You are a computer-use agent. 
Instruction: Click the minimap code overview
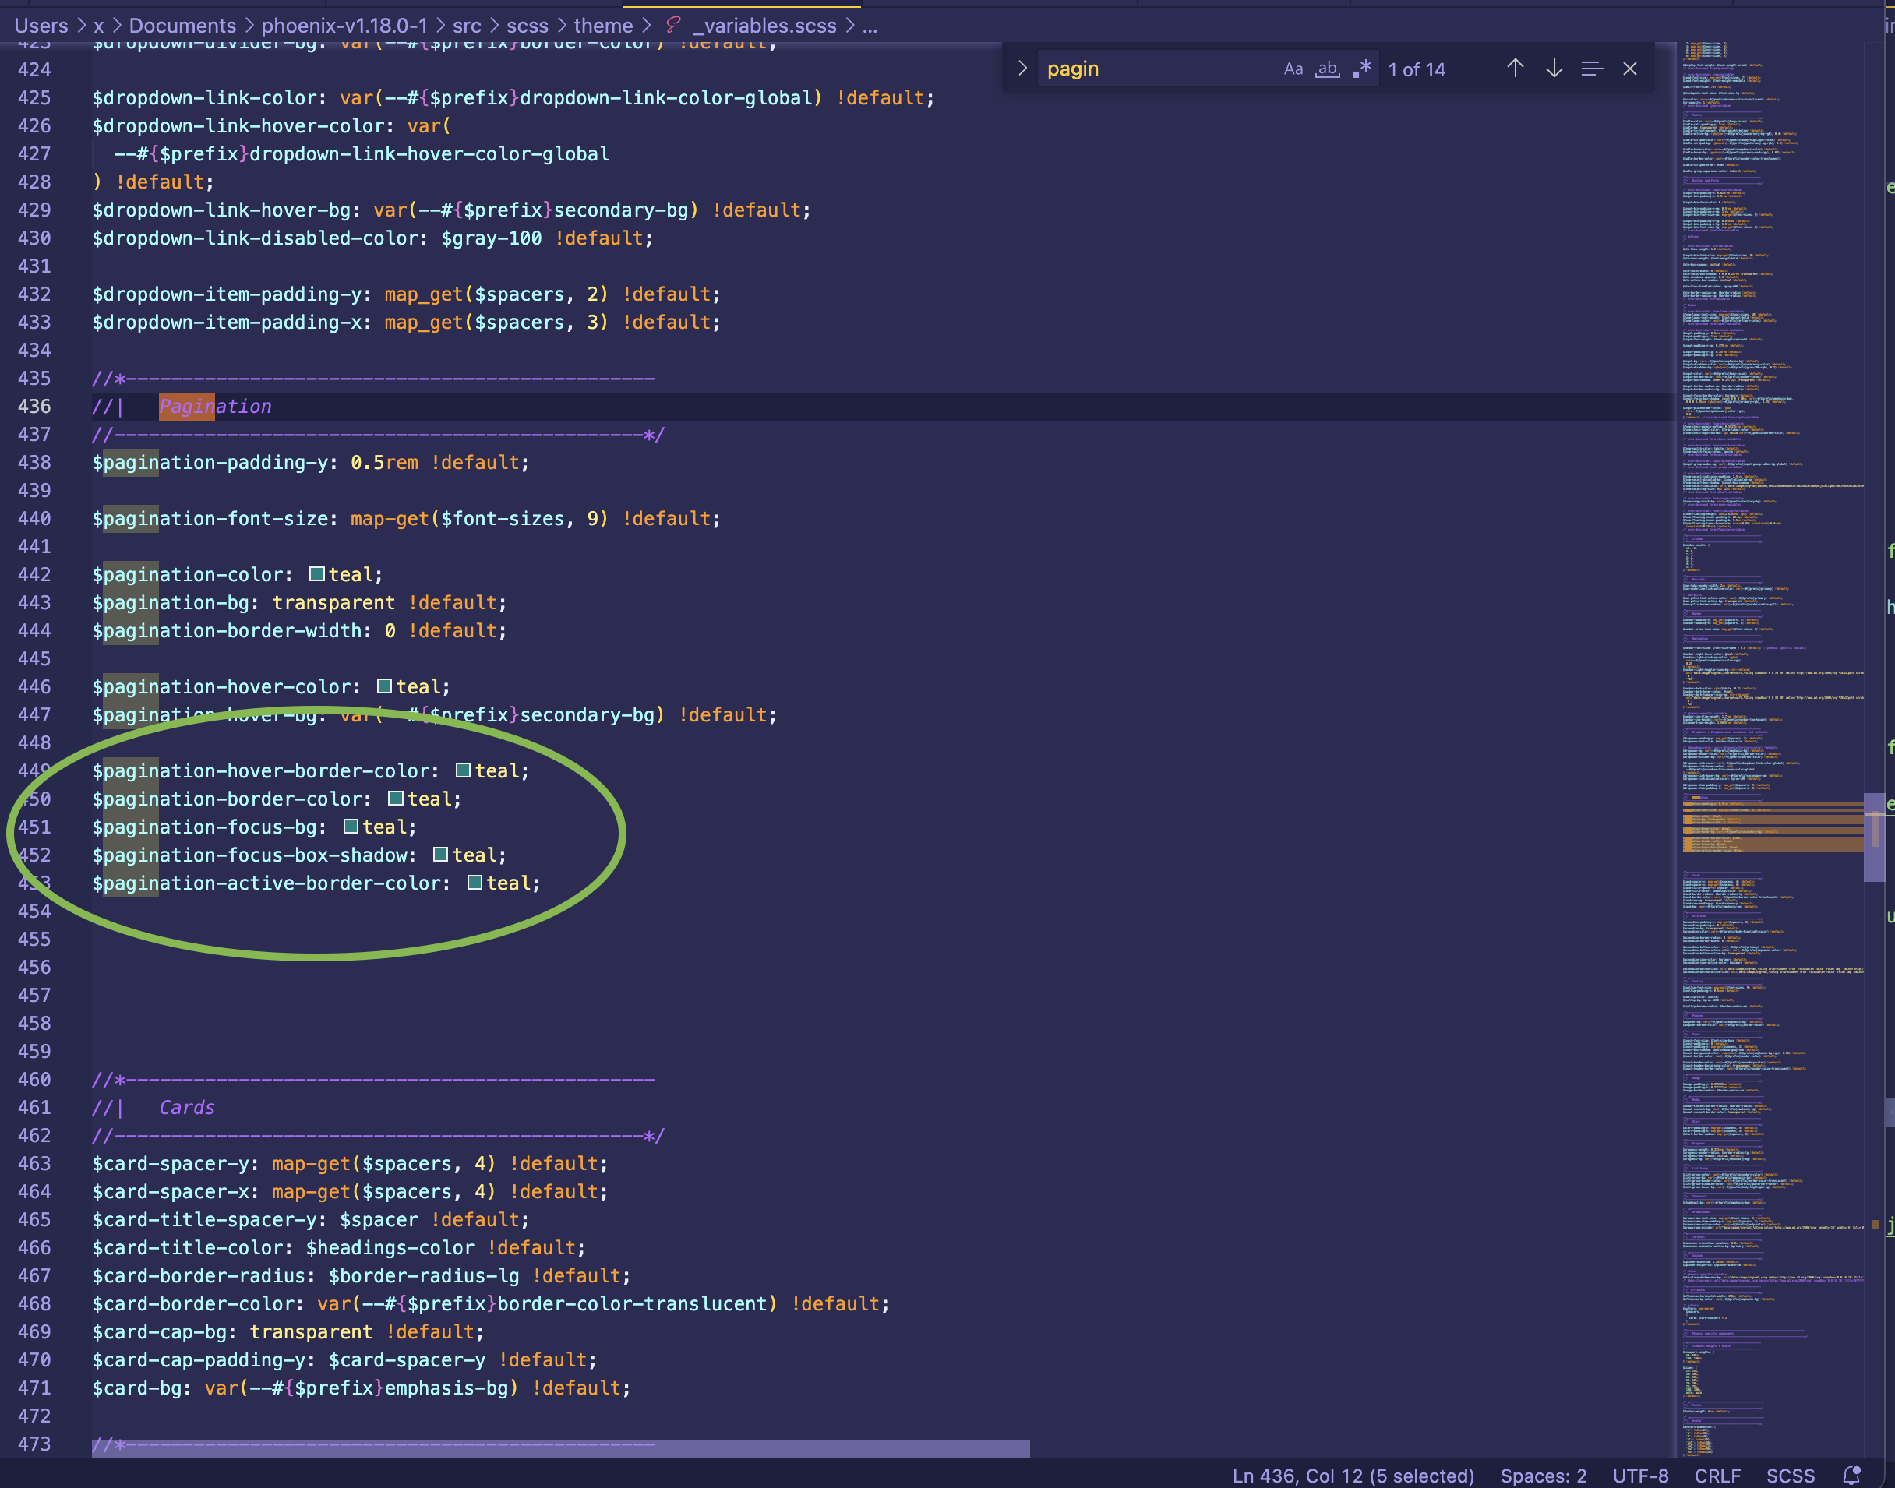pyautogui.click(x=1771, y=749)
